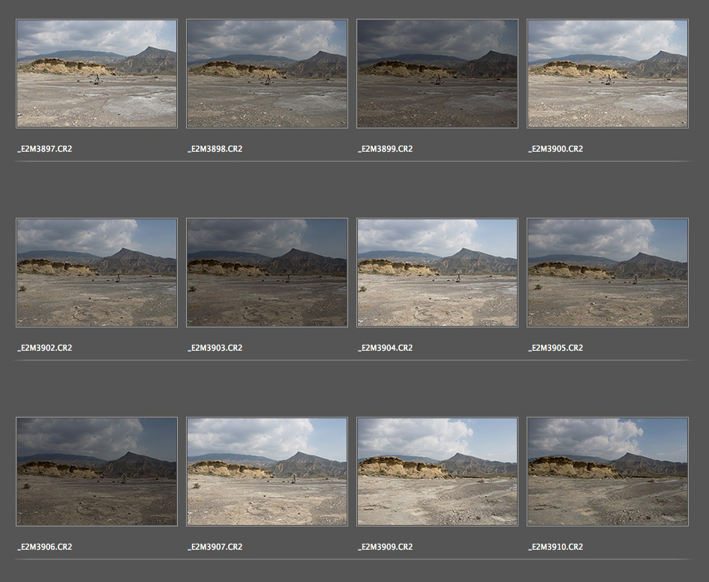Image resolution: width=709 pixels, height=582 pixels.
Task: Click the _E2M3899.CR2 filename text
Action: coord(386,149)
